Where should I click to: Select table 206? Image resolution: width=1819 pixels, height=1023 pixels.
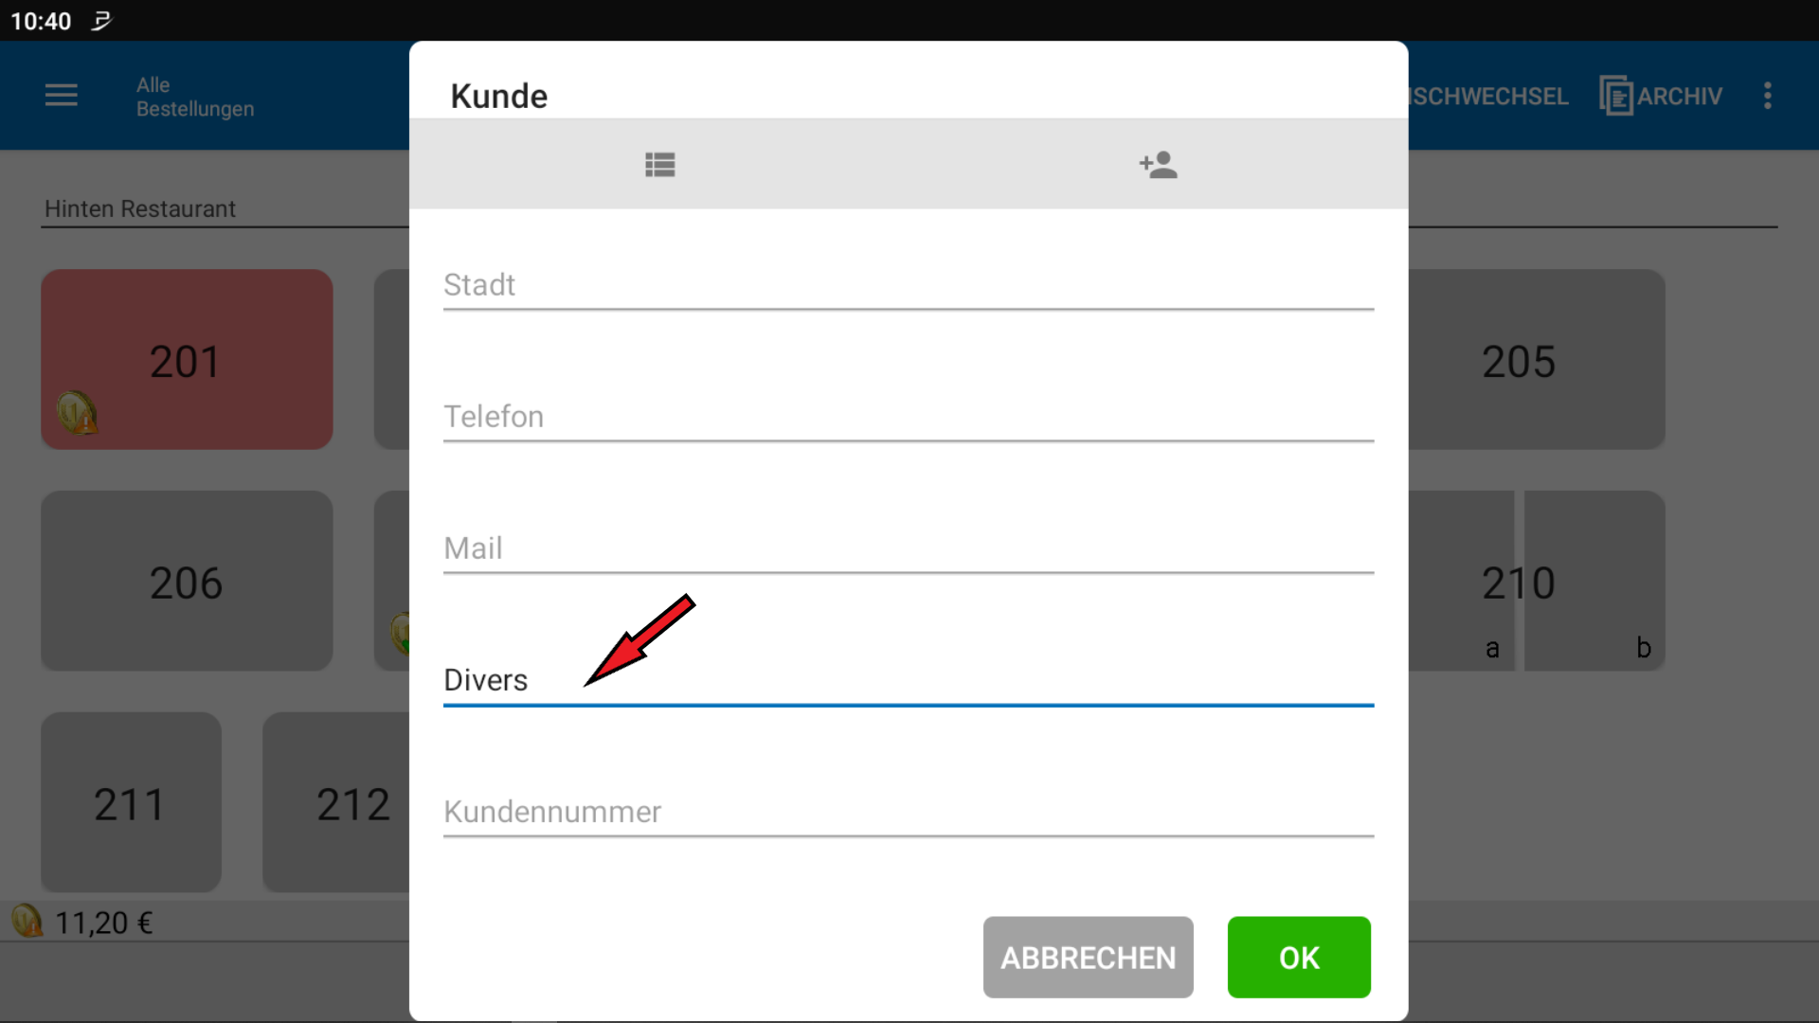[x=187, y=581]
